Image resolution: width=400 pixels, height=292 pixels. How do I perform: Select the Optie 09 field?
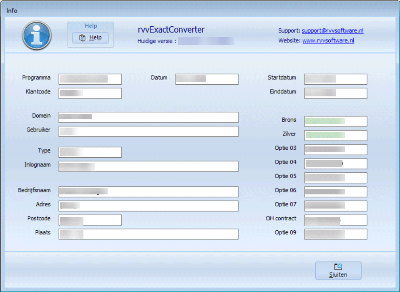pos(336,234)
